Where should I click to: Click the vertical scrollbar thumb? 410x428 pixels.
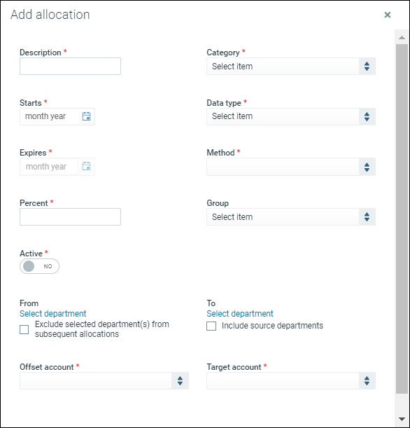(402, 219)
